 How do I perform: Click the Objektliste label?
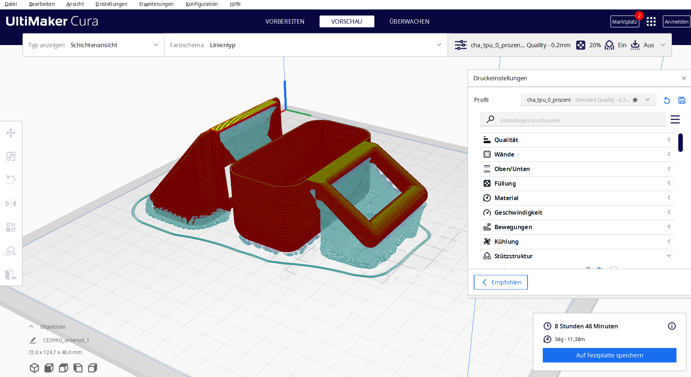click(x=53, y=327)
